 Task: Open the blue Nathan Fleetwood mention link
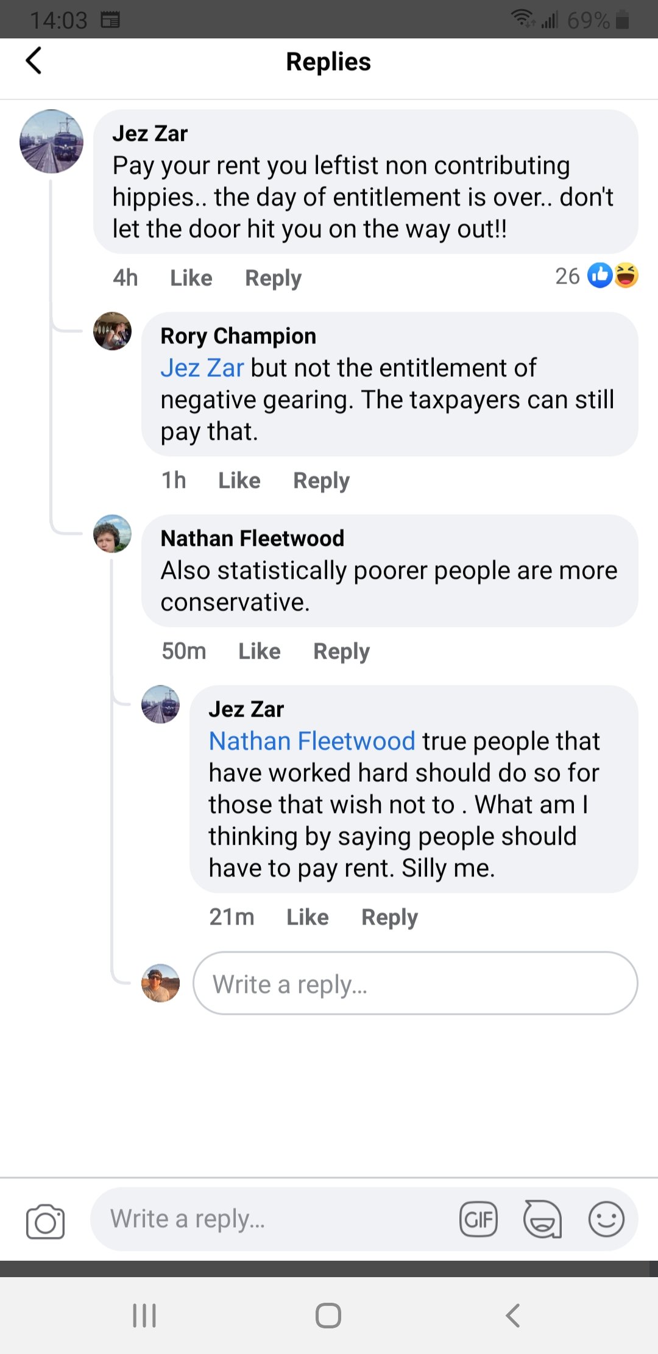[312, 741]
